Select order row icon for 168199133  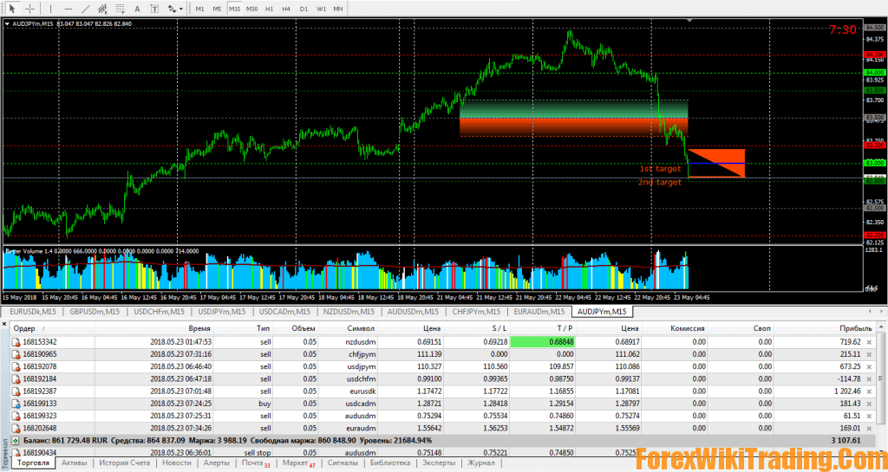(16, 404)
